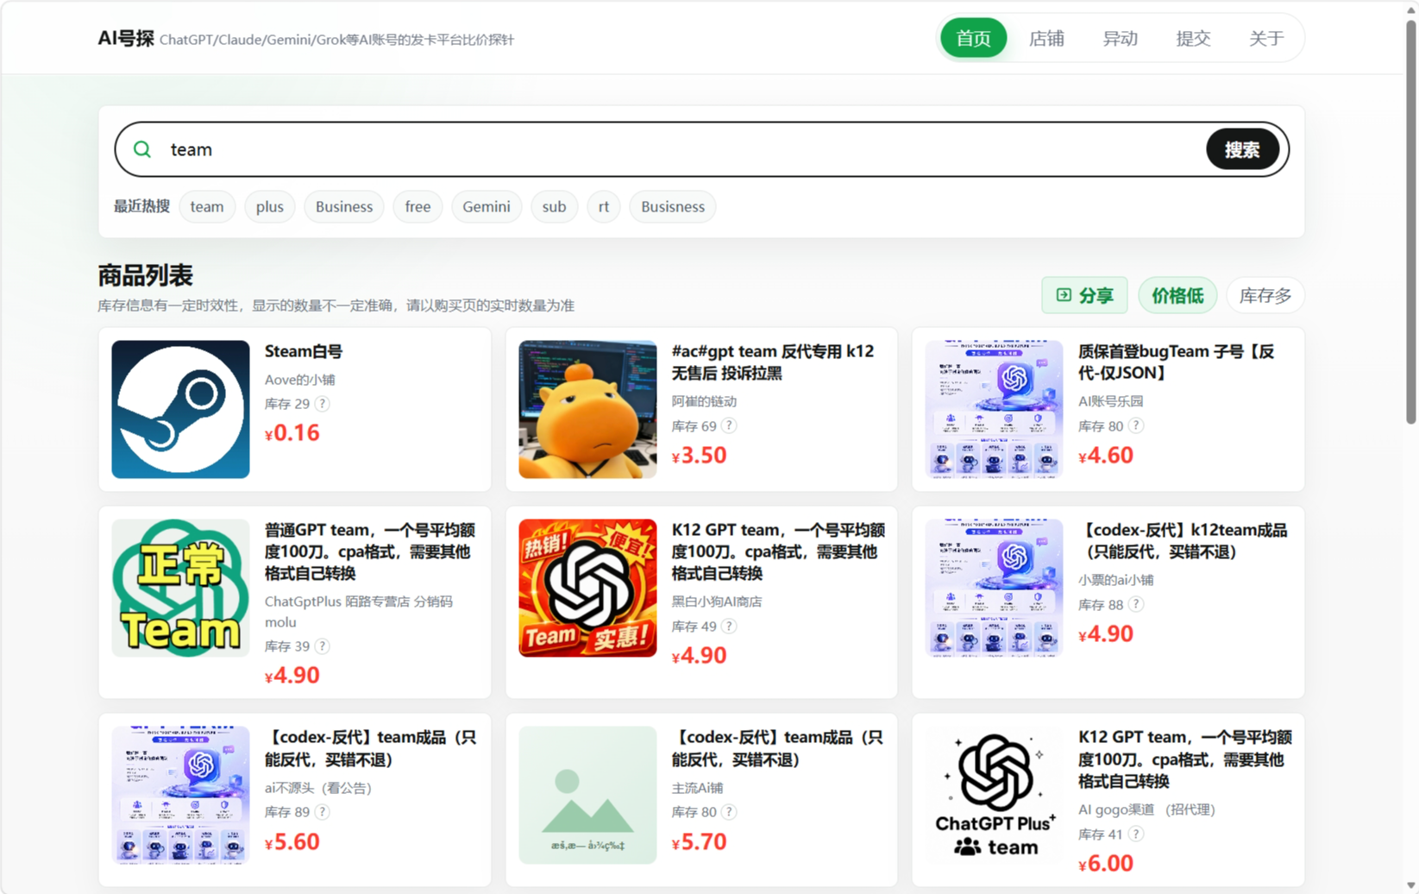Click the stock help icon under 主流Ai铺
The width and height of the screenshot is (1419, 894).
[729, 812]
